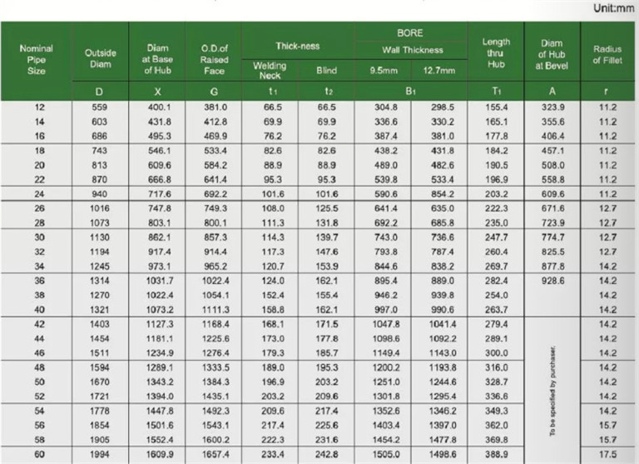Click the Wall Thickness subheader
639x464 pixels.
tap(410, 50)
